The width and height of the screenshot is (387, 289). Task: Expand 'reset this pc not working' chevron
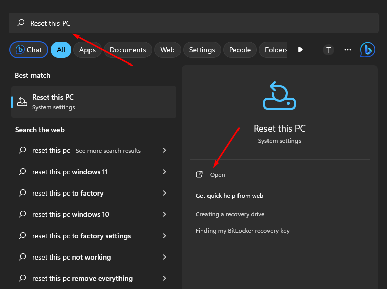[164, 257]
